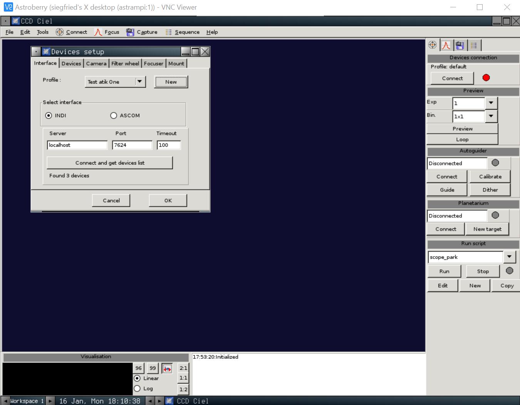The width and height of the screenshot is (520, 405).
Task: Click the Autoguider Guide button
Action: pyautogui.click(x=447, y=190)
